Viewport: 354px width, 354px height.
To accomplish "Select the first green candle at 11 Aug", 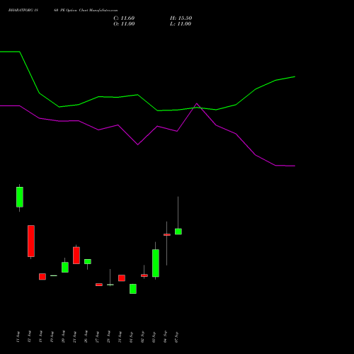I will click(x=20, y=197).
